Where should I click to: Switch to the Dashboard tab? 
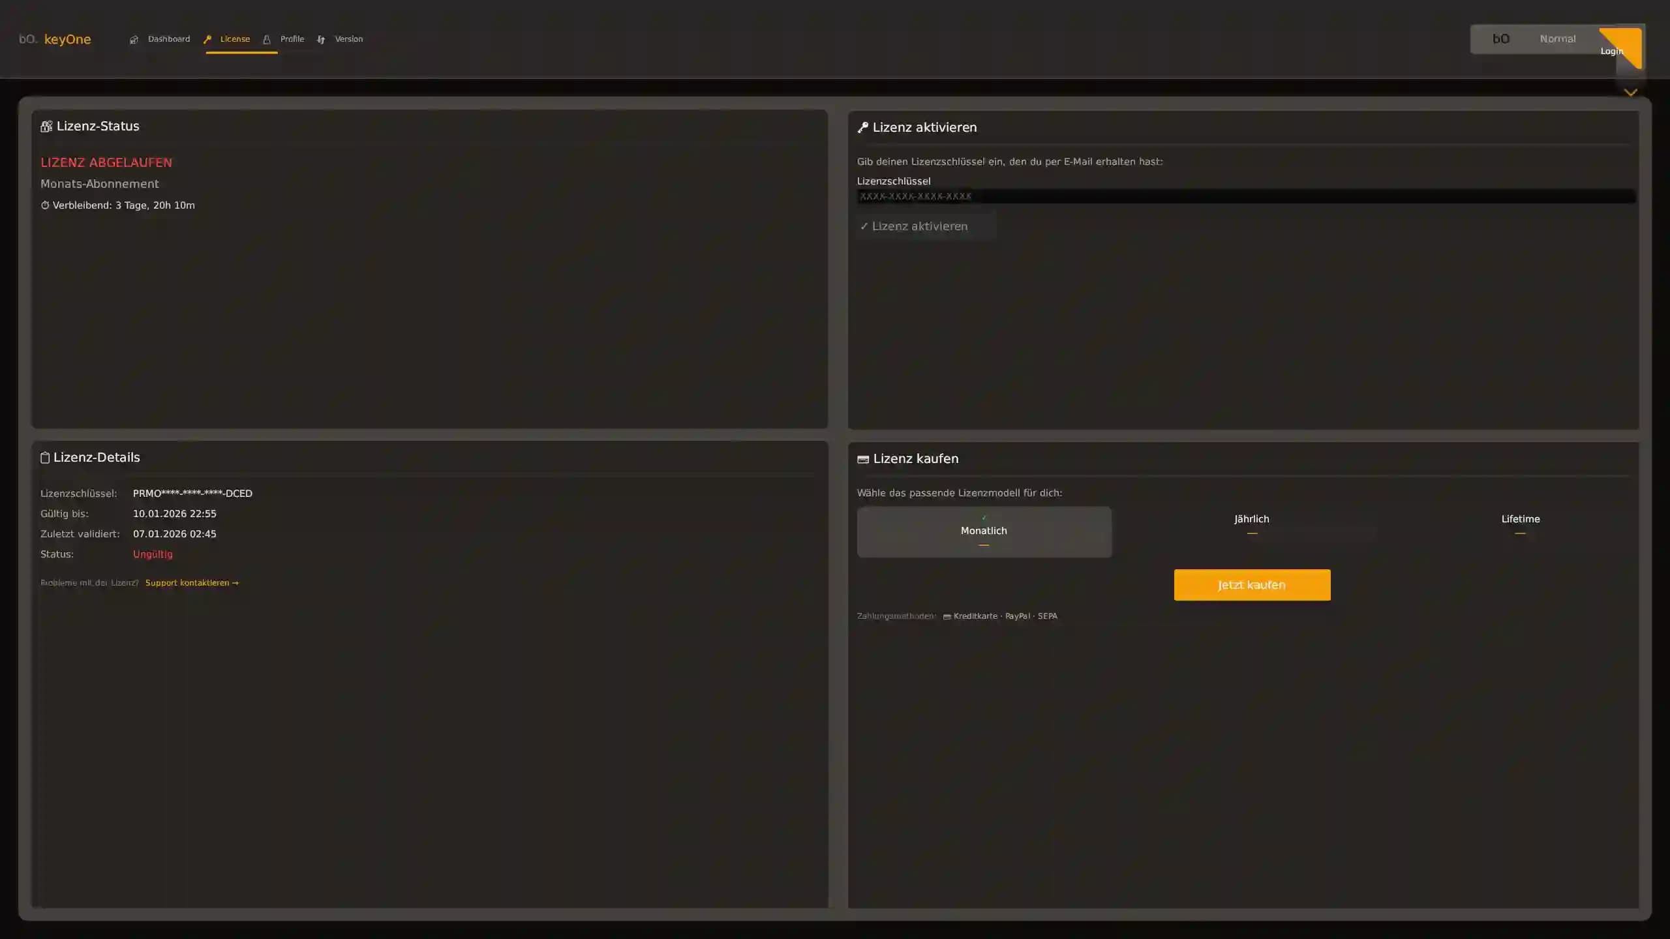168,39
